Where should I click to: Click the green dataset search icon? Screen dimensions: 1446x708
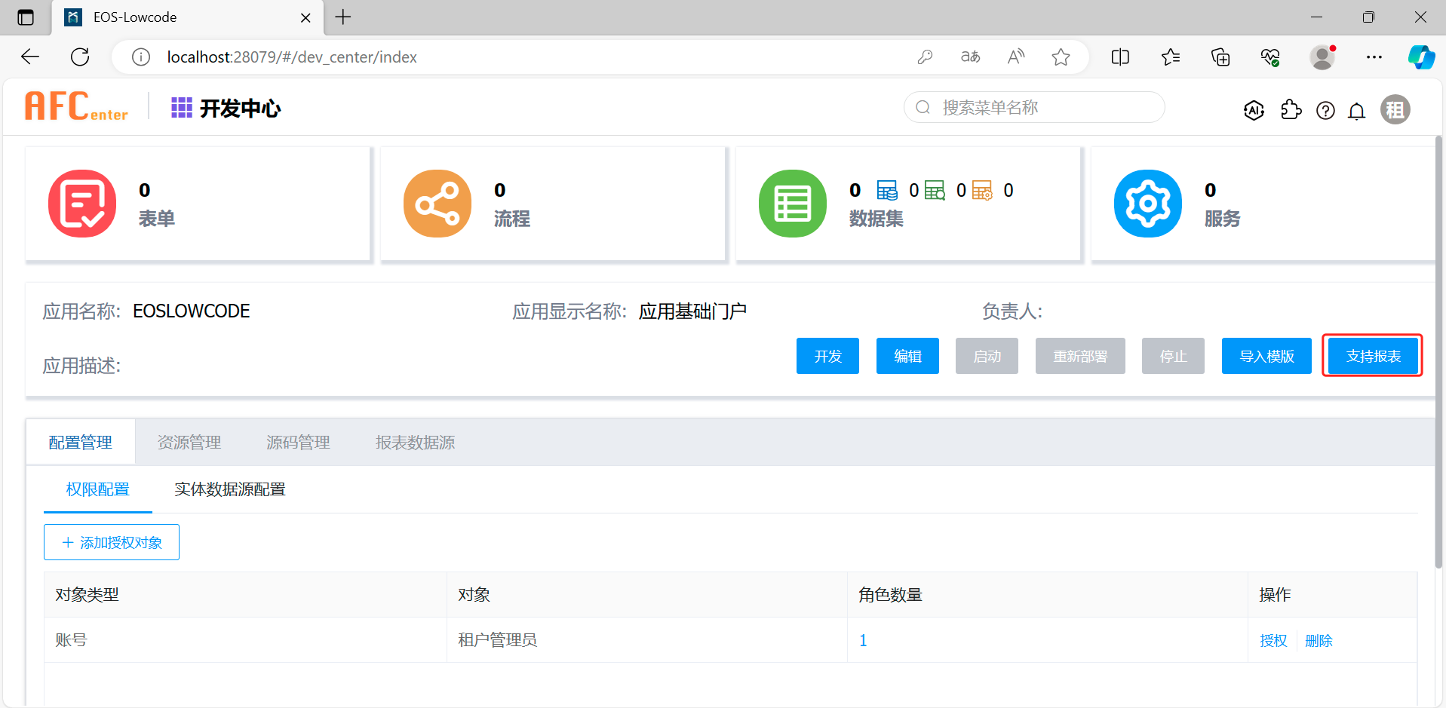[935, 190]
